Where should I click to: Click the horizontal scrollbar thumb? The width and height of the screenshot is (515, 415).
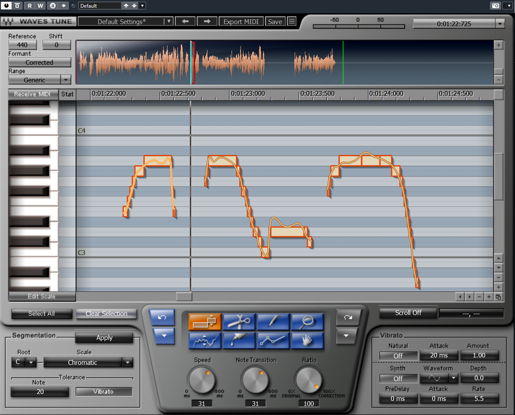[184, 297]
